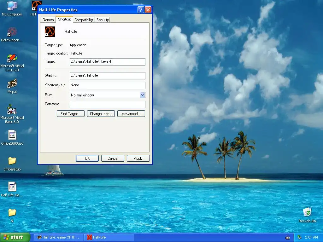
Task: Click the Half-Life lambda icon in dialog
Action: [50, 32]
